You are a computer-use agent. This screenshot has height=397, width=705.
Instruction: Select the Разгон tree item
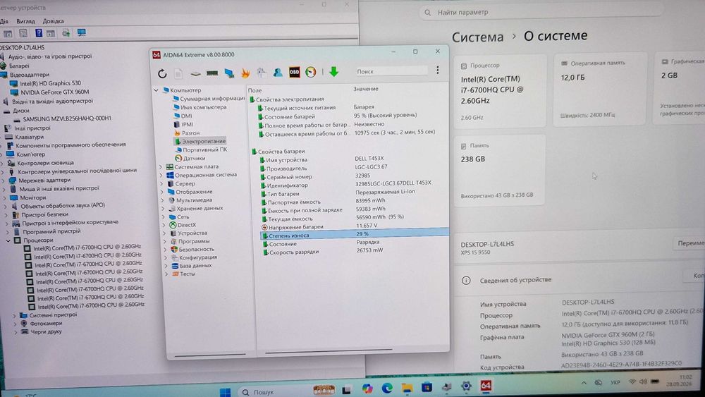click(x=187, y=133)
